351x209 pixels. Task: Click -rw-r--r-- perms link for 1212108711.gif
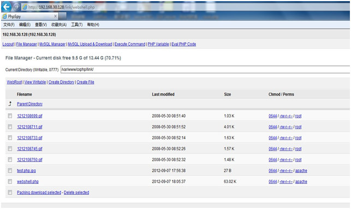pyautogui.click(x=286, y=127)
